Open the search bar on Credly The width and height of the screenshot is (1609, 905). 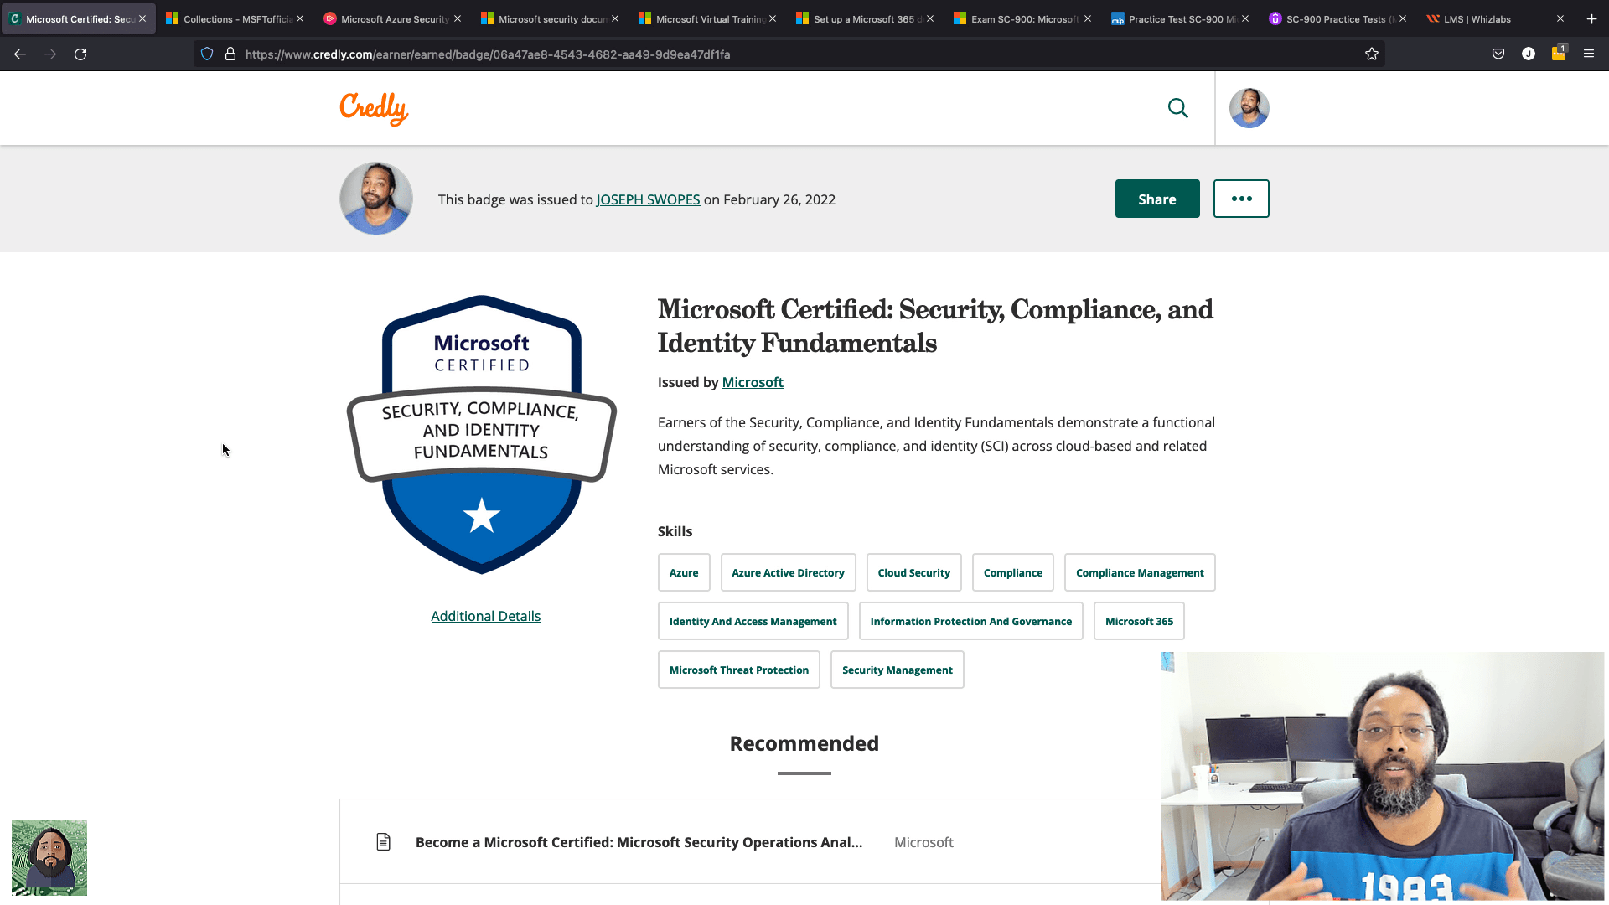[x=1177, y=108]
